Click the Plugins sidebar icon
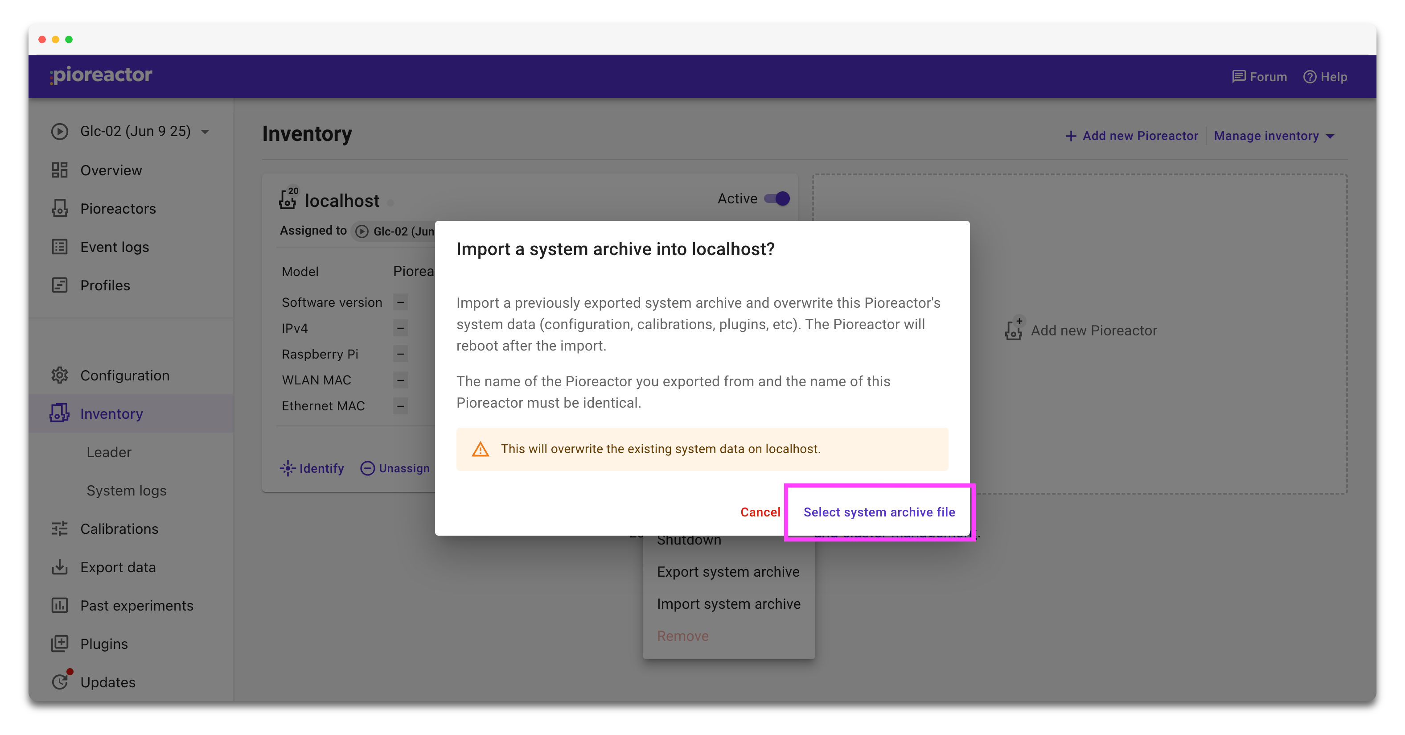 pos(60,643)
